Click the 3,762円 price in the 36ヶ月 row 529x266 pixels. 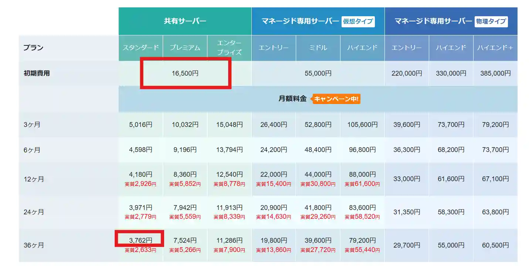(140, 241)
